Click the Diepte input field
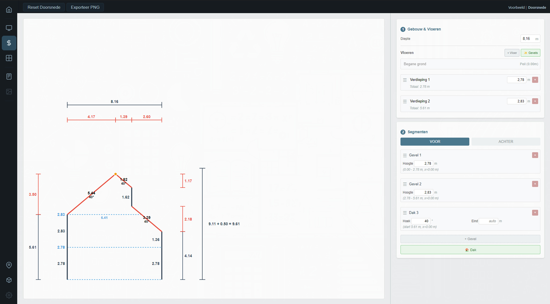Viewport: 550px width, 304px height. pyautogui.click(x=527, y=39)
